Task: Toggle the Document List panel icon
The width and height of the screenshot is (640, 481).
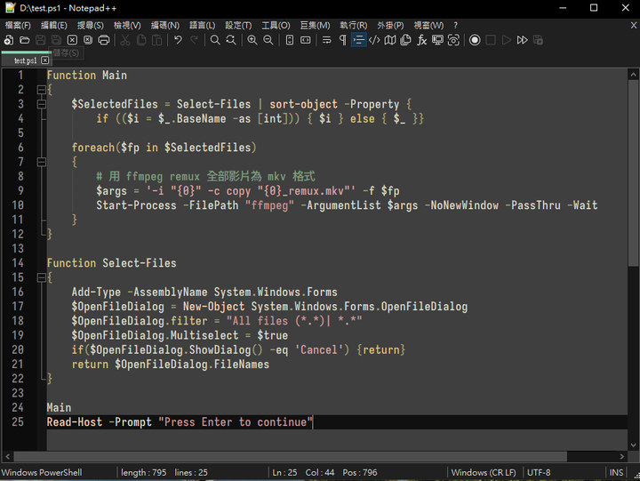Action: coord(405,40)
